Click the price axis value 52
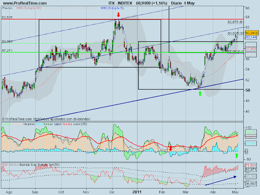 click(247, 80)
